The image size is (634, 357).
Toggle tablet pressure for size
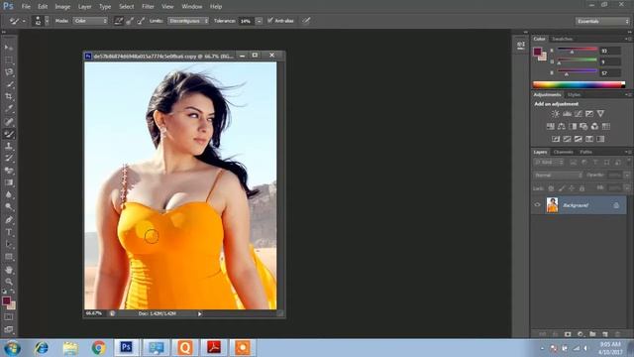(x=306, y=21)
